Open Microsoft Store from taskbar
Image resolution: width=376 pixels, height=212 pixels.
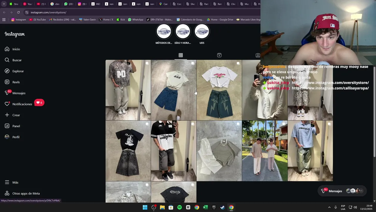tap(171, 207)
